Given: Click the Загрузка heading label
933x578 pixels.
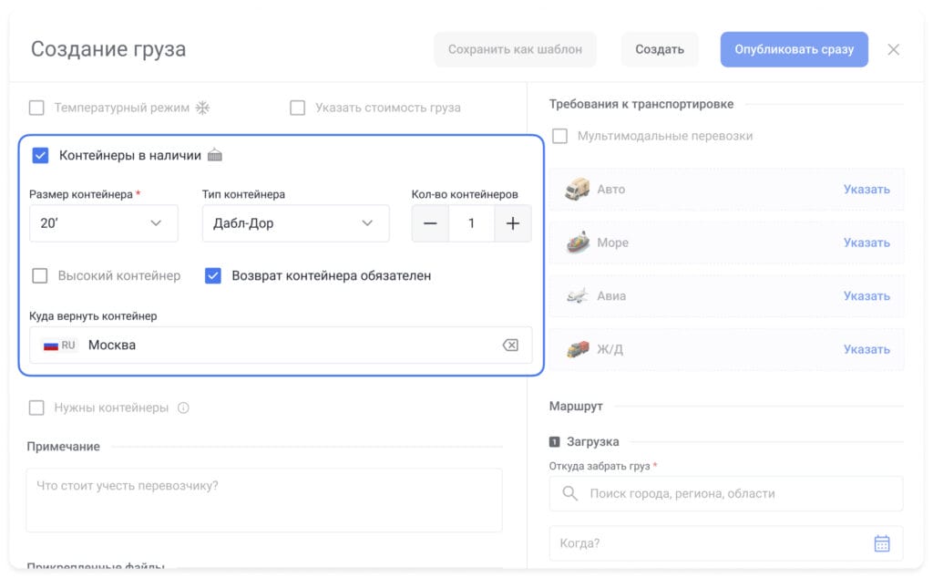Looking at the screenshot, I should point(592,441).
